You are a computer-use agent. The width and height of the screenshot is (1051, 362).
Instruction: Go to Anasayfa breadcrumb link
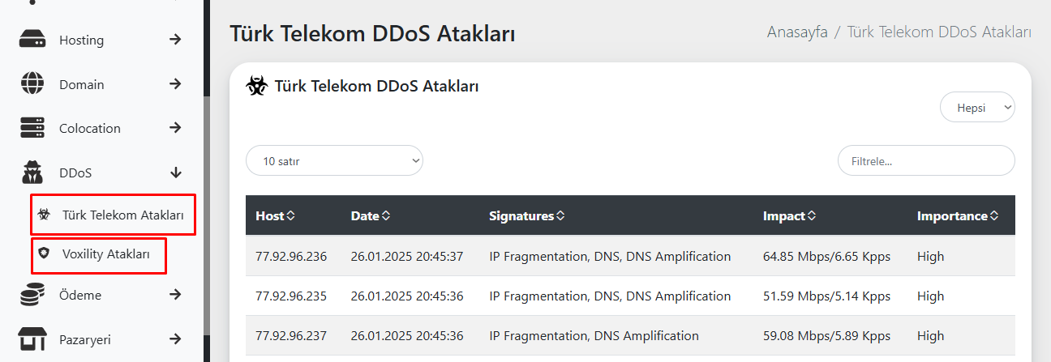(797, 32)
